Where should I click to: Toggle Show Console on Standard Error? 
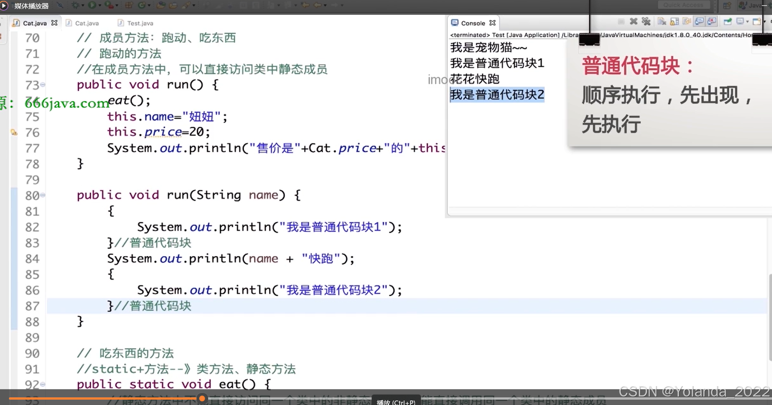coord(712,22)
